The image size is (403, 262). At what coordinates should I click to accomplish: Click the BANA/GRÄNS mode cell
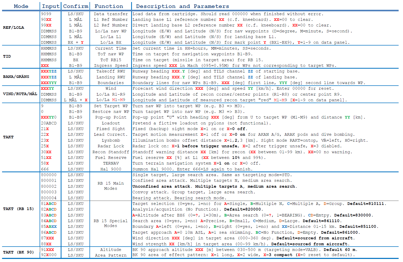(16, 77)
